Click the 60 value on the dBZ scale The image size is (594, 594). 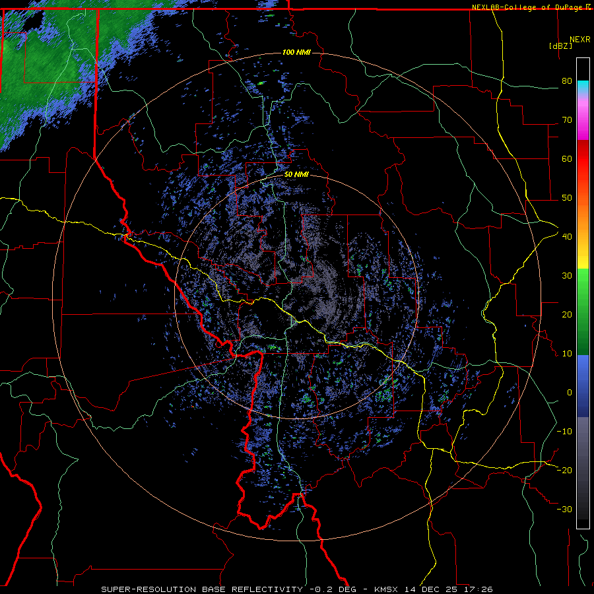567,158
